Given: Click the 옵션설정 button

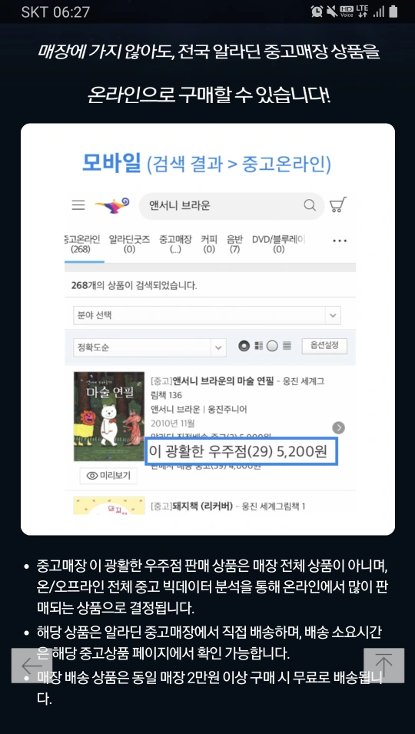Looking at the screenshot, I should coord(324,346).
